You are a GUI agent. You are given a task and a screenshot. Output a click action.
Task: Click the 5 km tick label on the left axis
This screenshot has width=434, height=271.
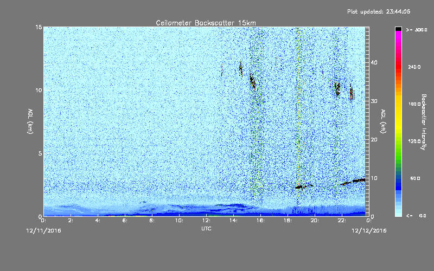[40, 153]
